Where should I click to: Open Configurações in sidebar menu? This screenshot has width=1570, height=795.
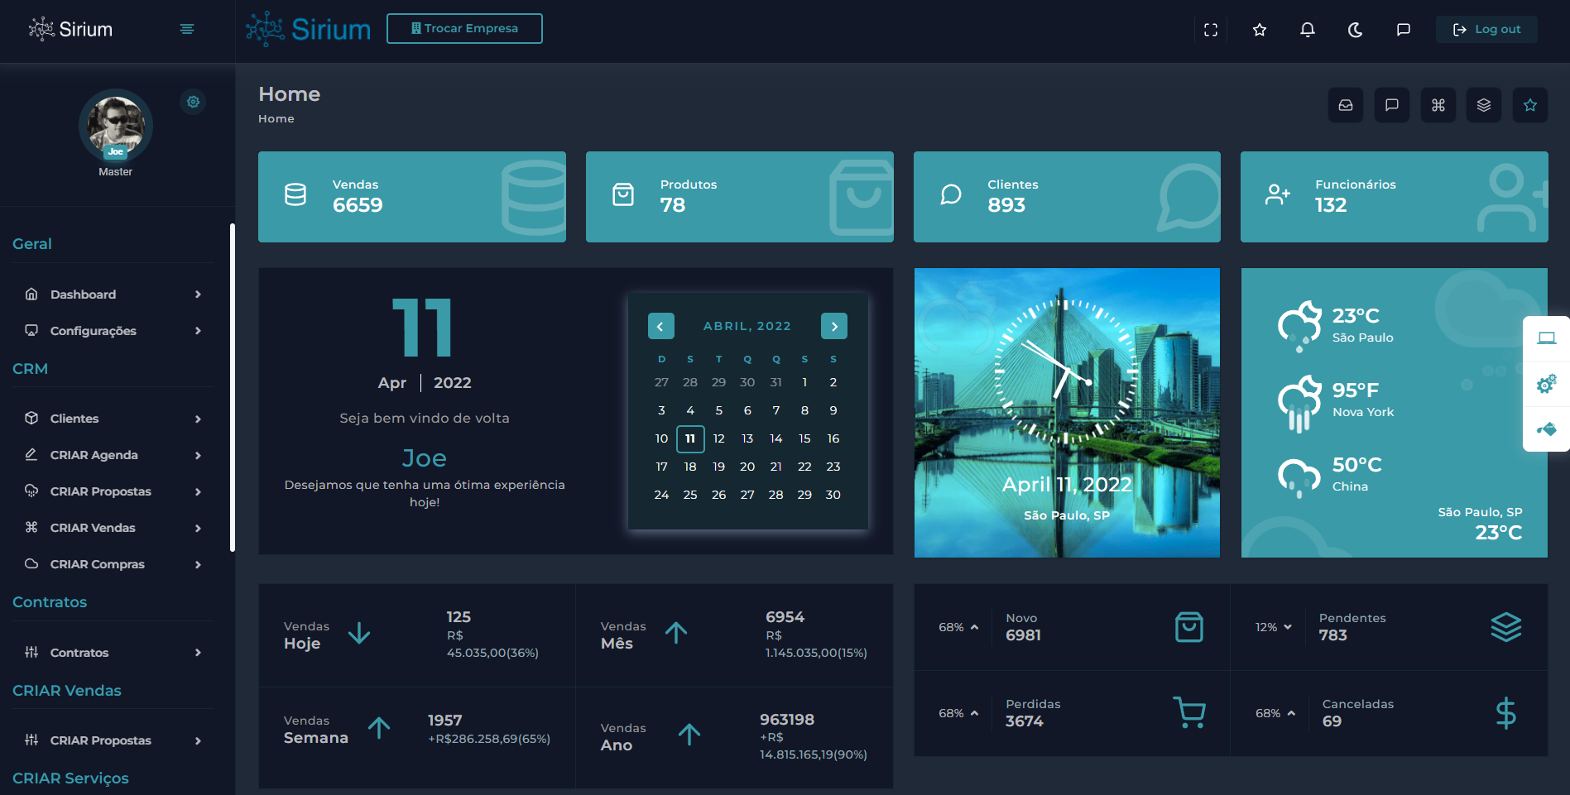pyautogui.click(x=113, y=331)
